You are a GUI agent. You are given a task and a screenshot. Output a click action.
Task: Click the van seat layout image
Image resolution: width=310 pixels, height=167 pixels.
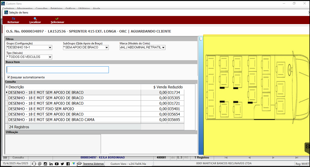(256, 95)
